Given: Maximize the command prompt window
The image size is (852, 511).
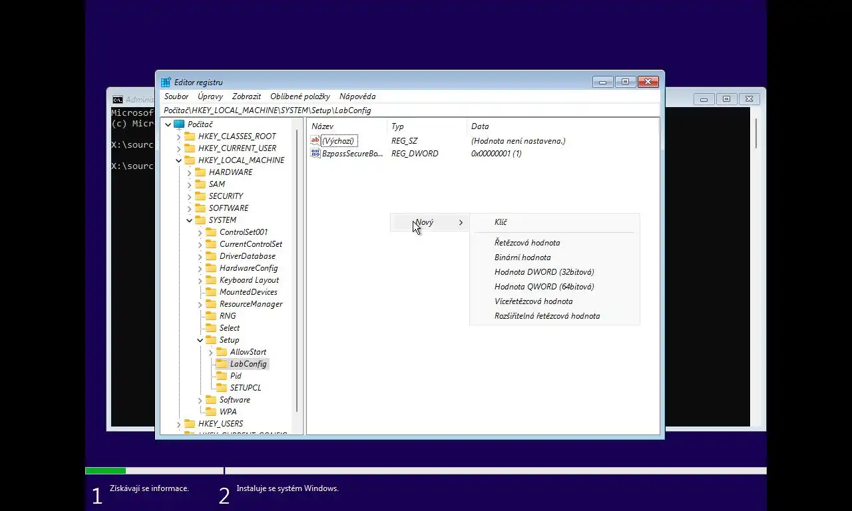Looking at the screenshot, I should (x=726, y=99).
